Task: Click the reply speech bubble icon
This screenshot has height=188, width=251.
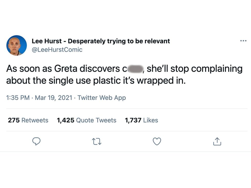Action: pyautogui.click(x=37, y=141)
